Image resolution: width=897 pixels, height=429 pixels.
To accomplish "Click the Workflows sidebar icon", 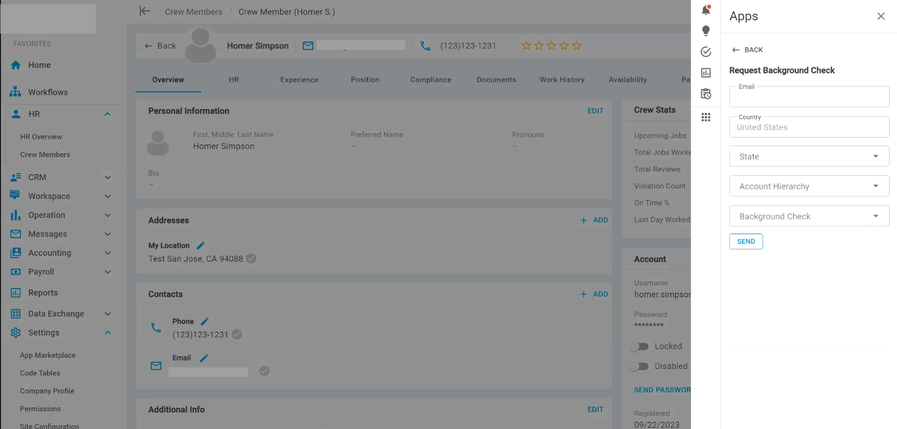I will (x=16, y=92).
